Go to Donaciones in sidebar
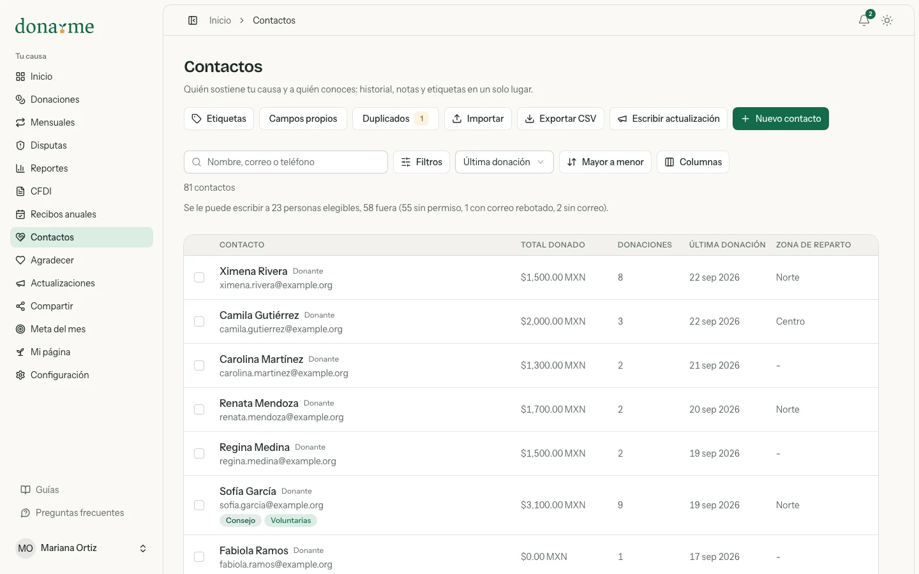This screenshot has height=574, width=919. pyautogui.click(x=82, y=99)
